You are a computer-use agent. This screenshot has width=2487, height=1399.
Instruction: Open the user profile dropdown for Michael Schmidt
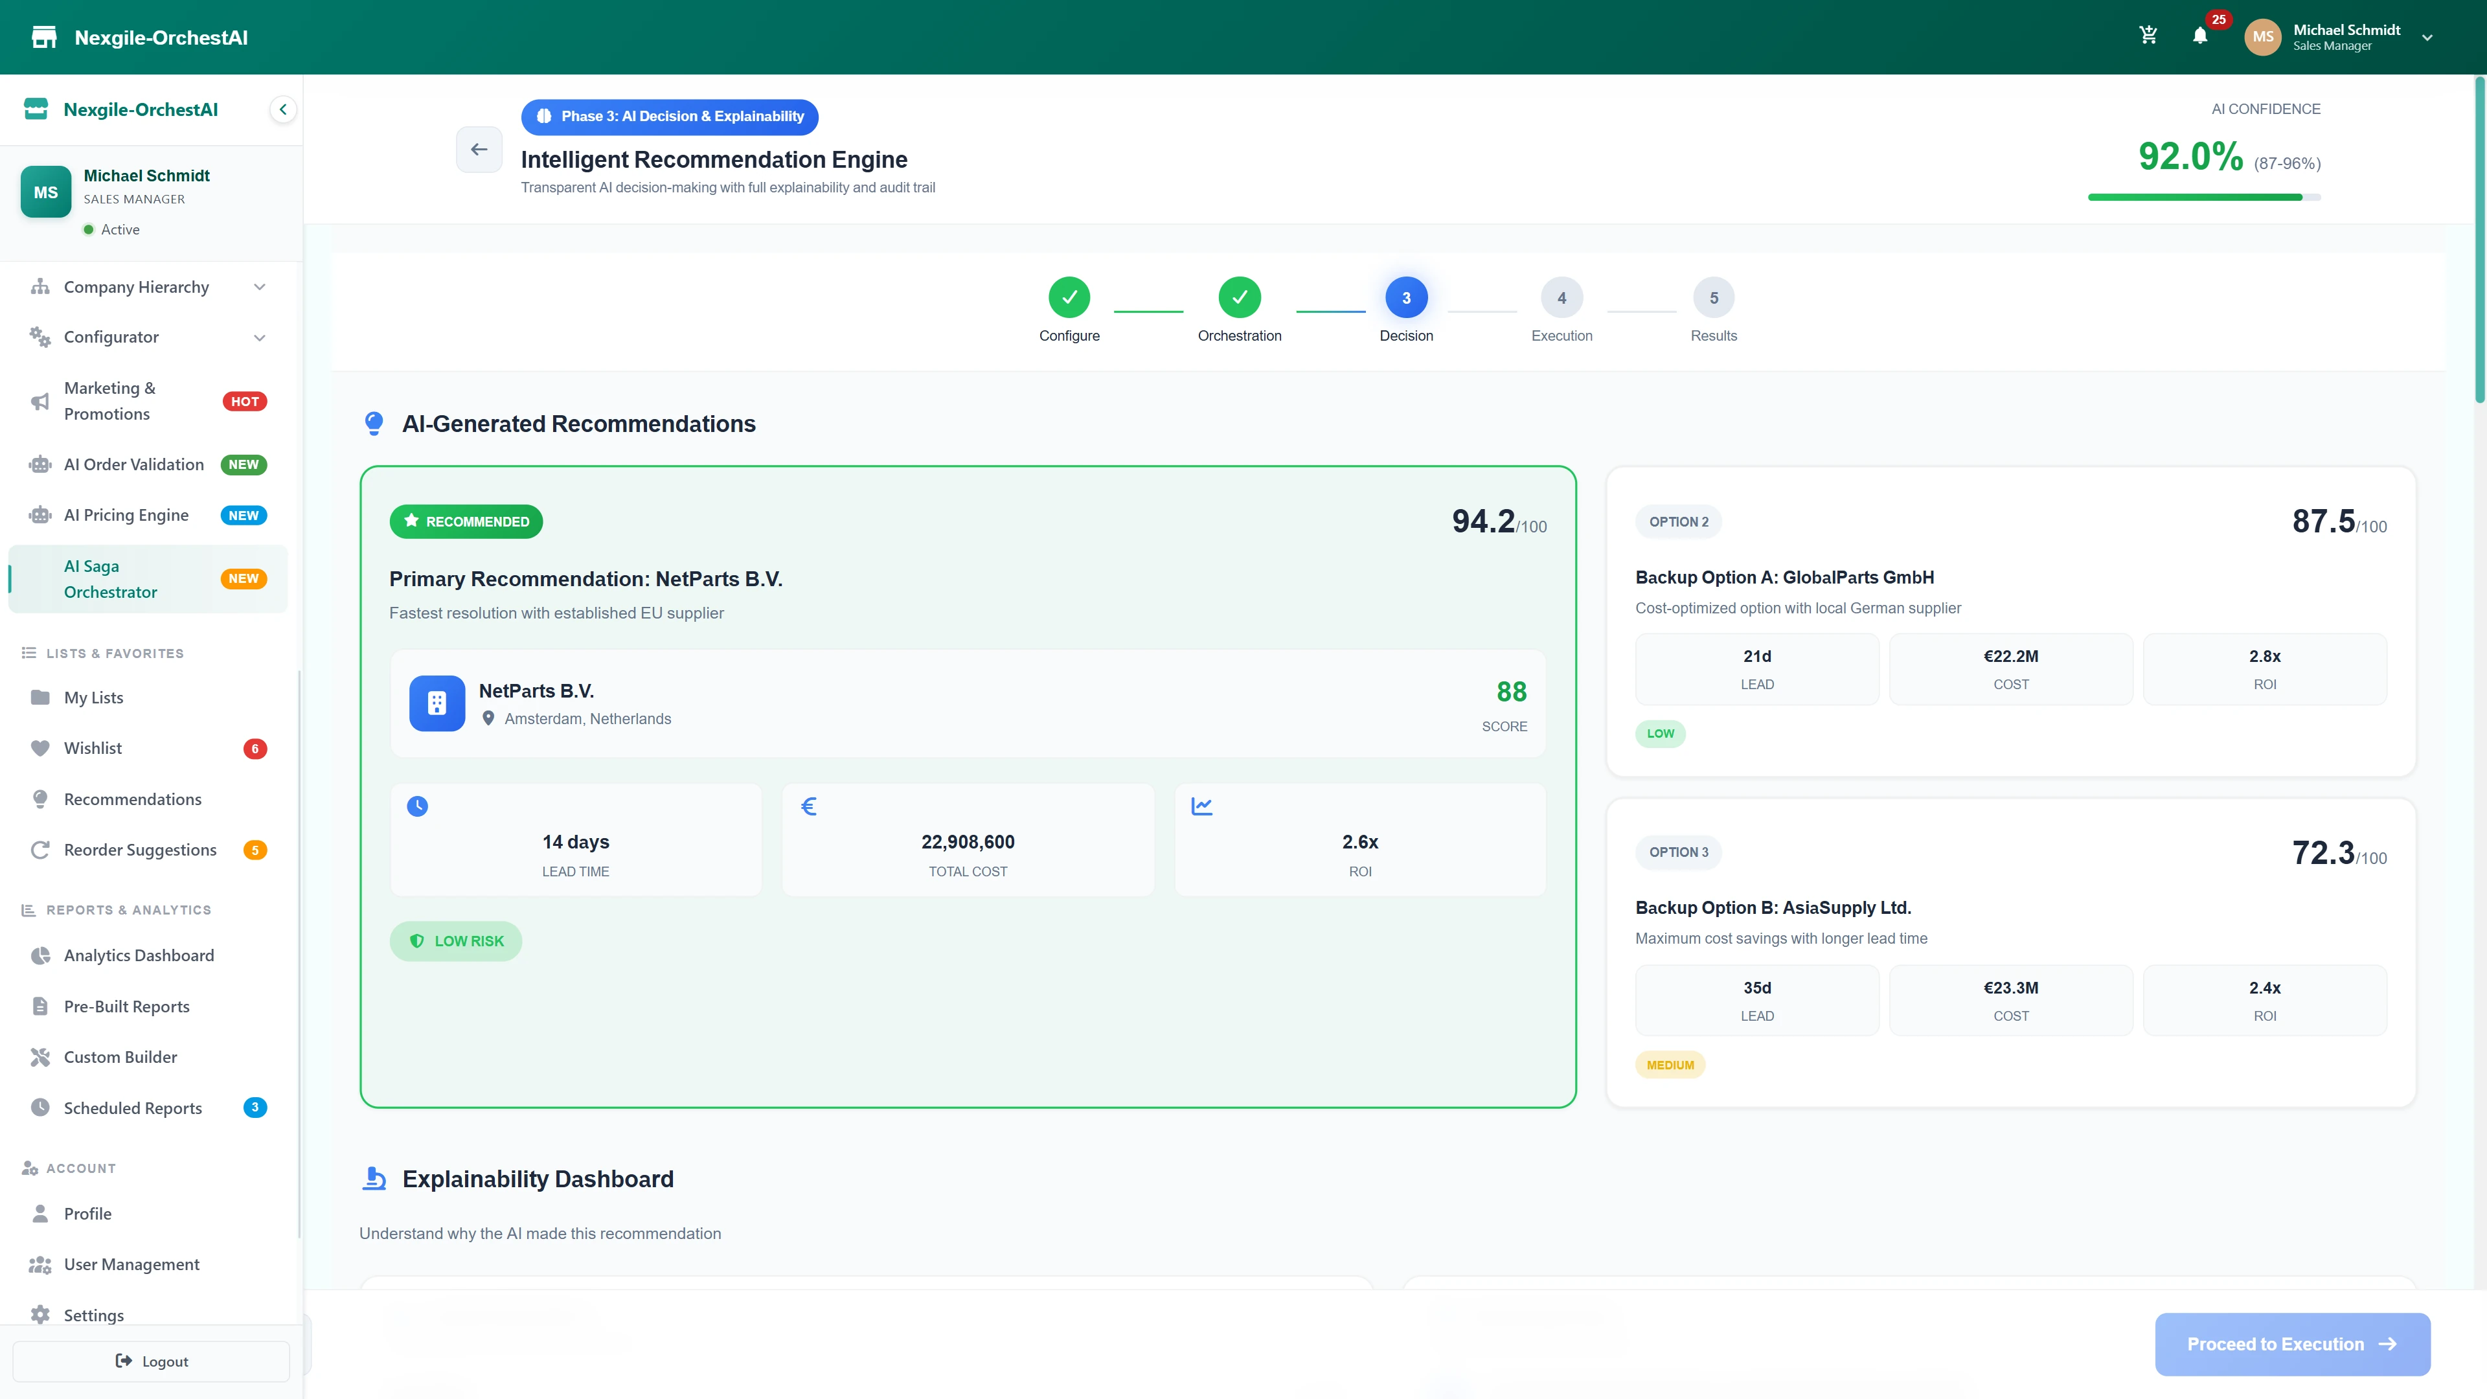tap(2427, 37)
